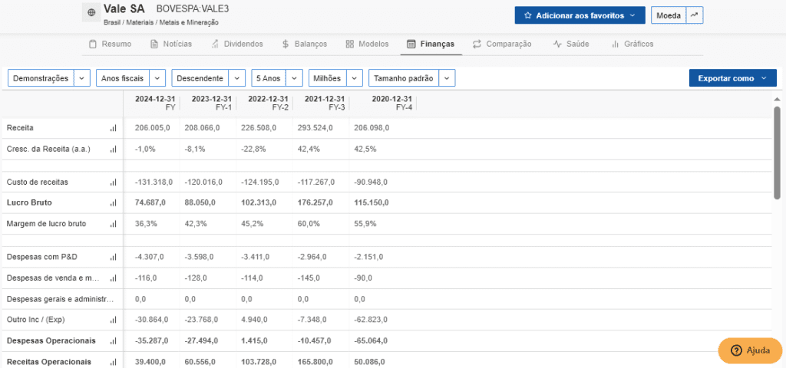Viewport: 786px width, 368px height.
Task: Click the Brasil / Materiais / Metais e Mineração breadcrumb
Action: click(x=161, y=22)
